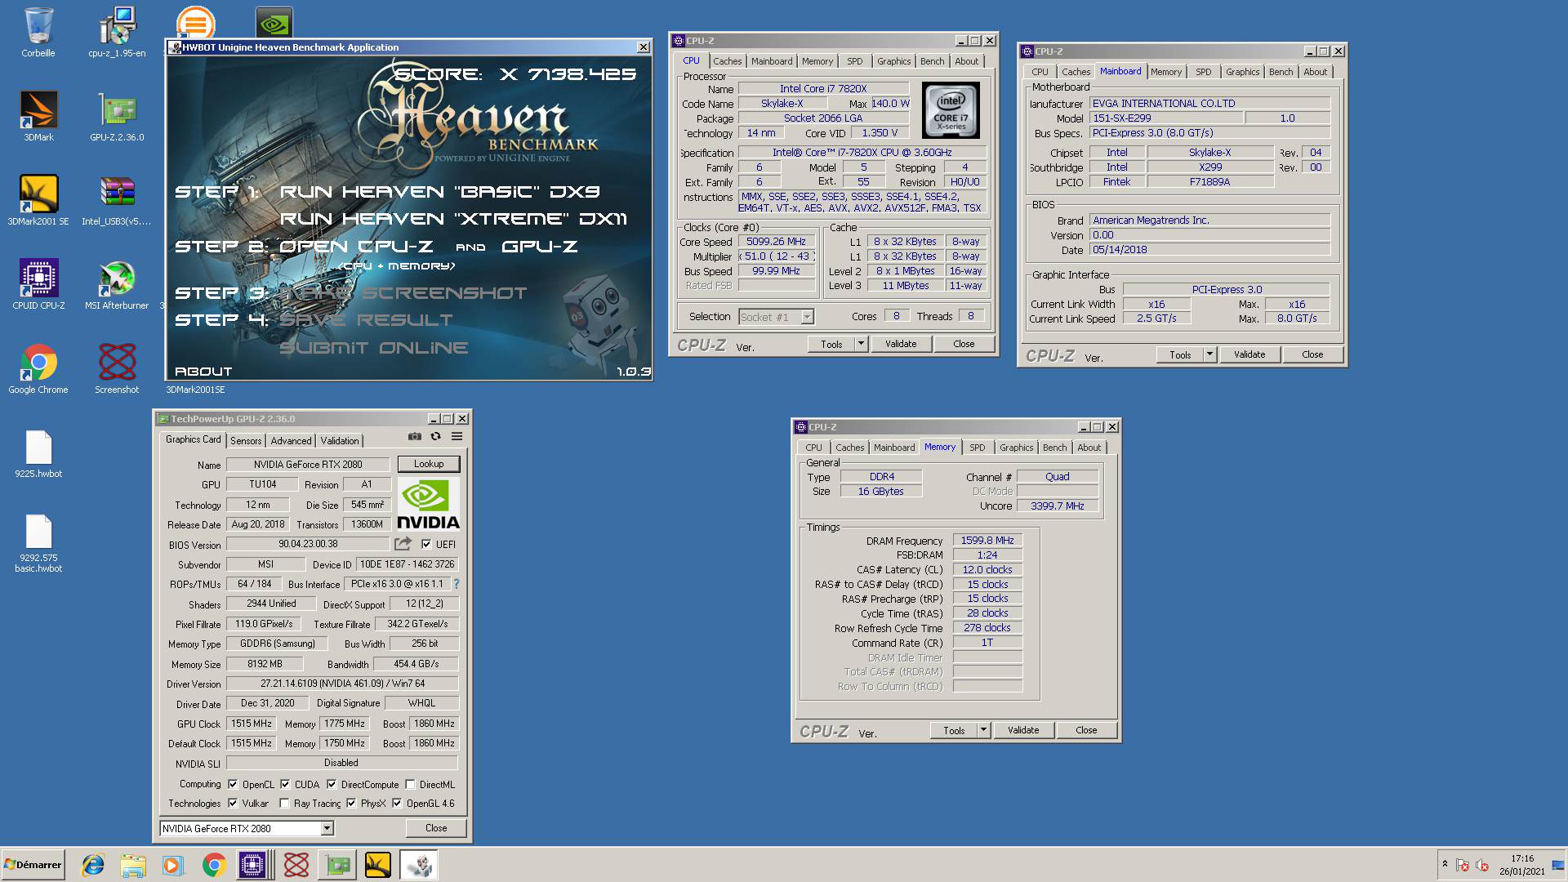Open file explorer folder in taskbar
The width and height of the screenshot is (1568, 882).
tap(133, 865)
